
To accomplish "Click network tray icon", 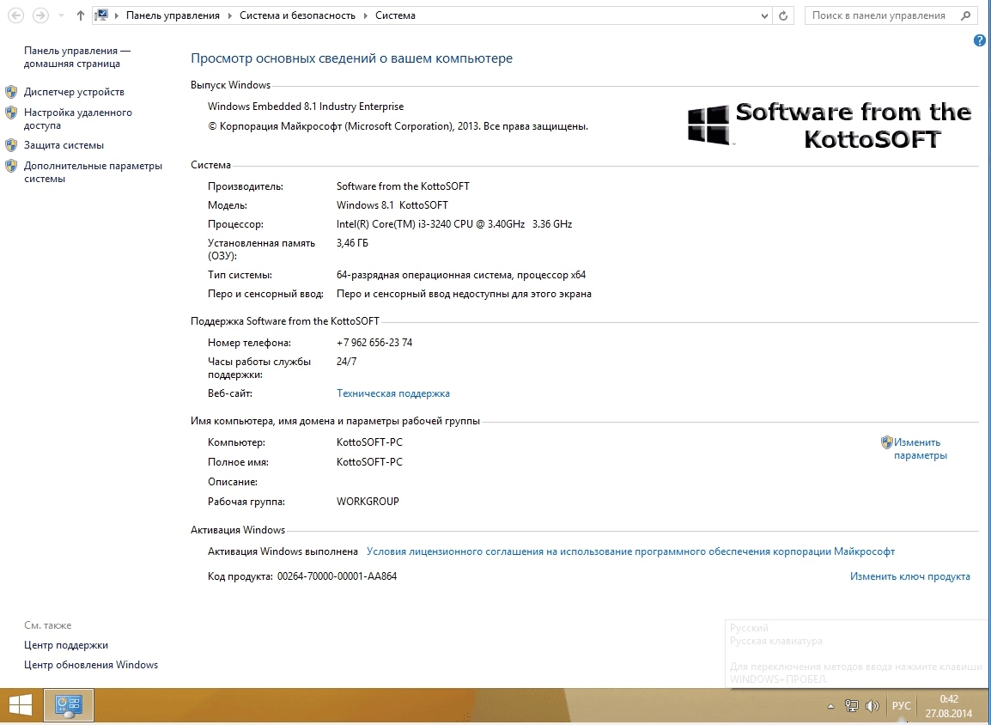I will (852, 706).
